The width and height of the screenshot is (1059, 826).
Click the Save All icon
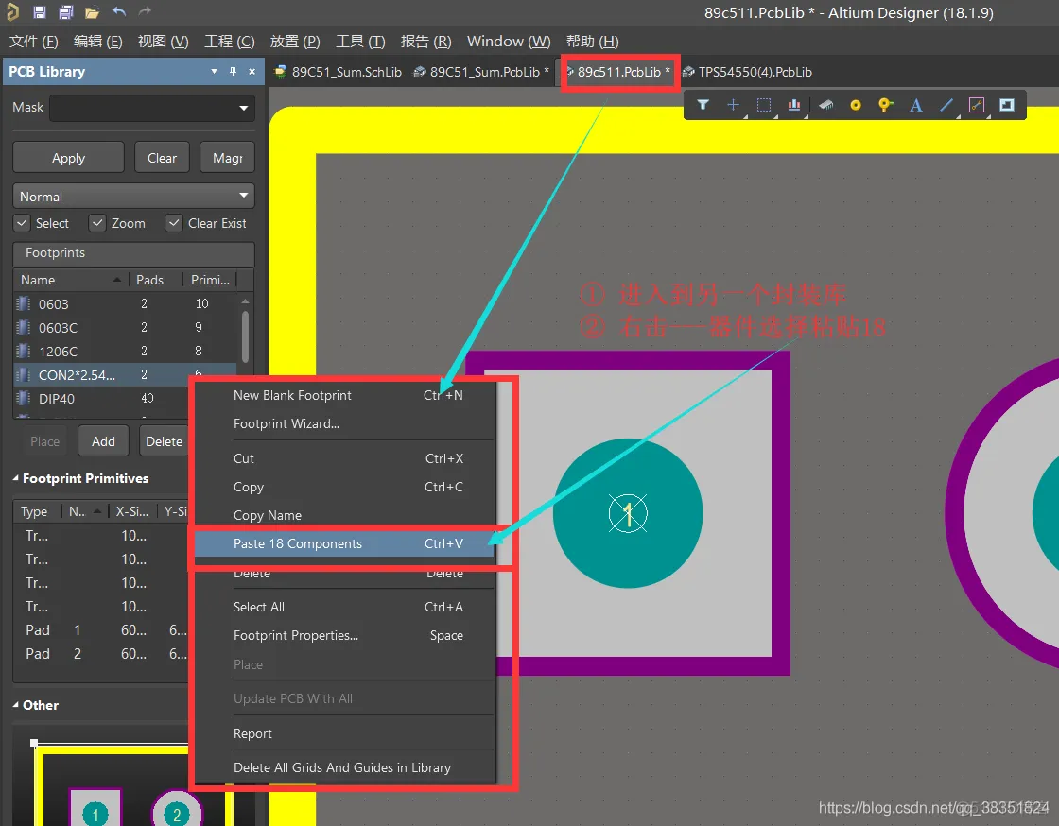[65, 11]
